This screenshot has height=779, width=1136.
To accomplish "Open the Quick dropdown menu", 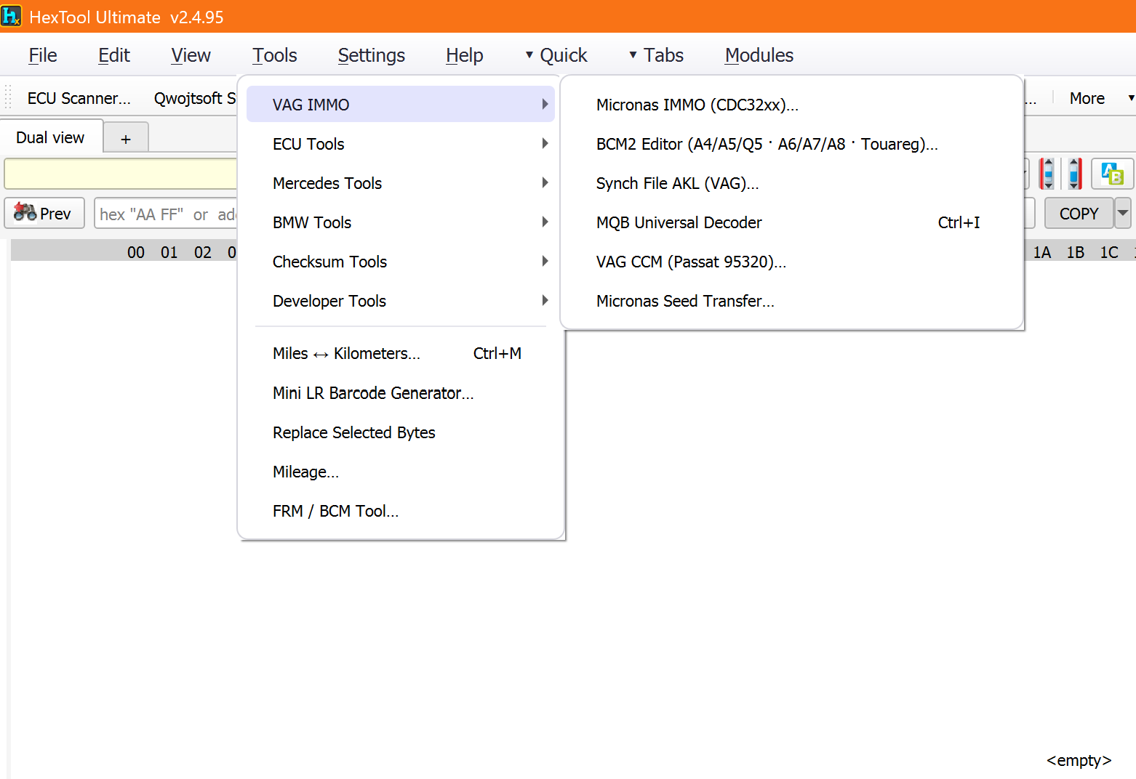I will (x=556, y=55).
